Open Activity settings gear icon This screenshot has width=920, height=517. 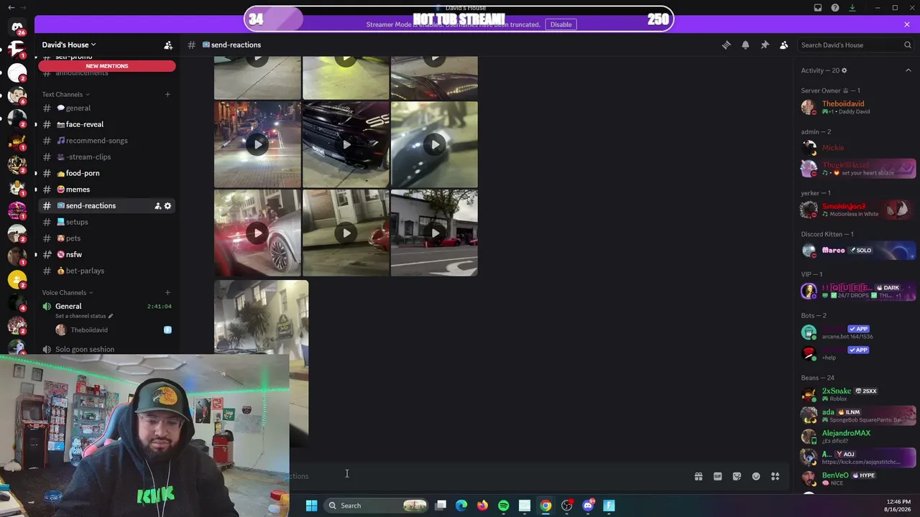844,70
